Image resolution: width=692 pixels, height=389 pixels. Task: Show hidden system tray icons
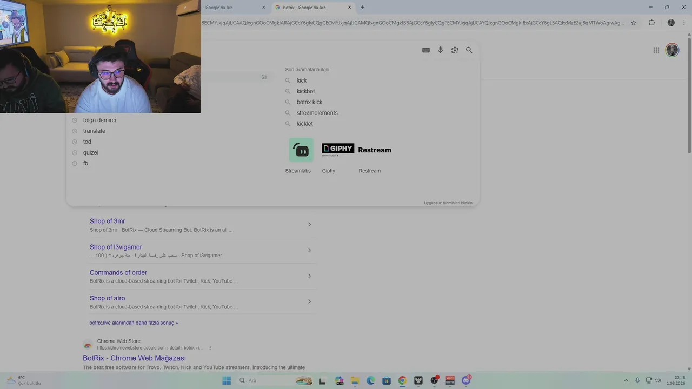point(626,380)
